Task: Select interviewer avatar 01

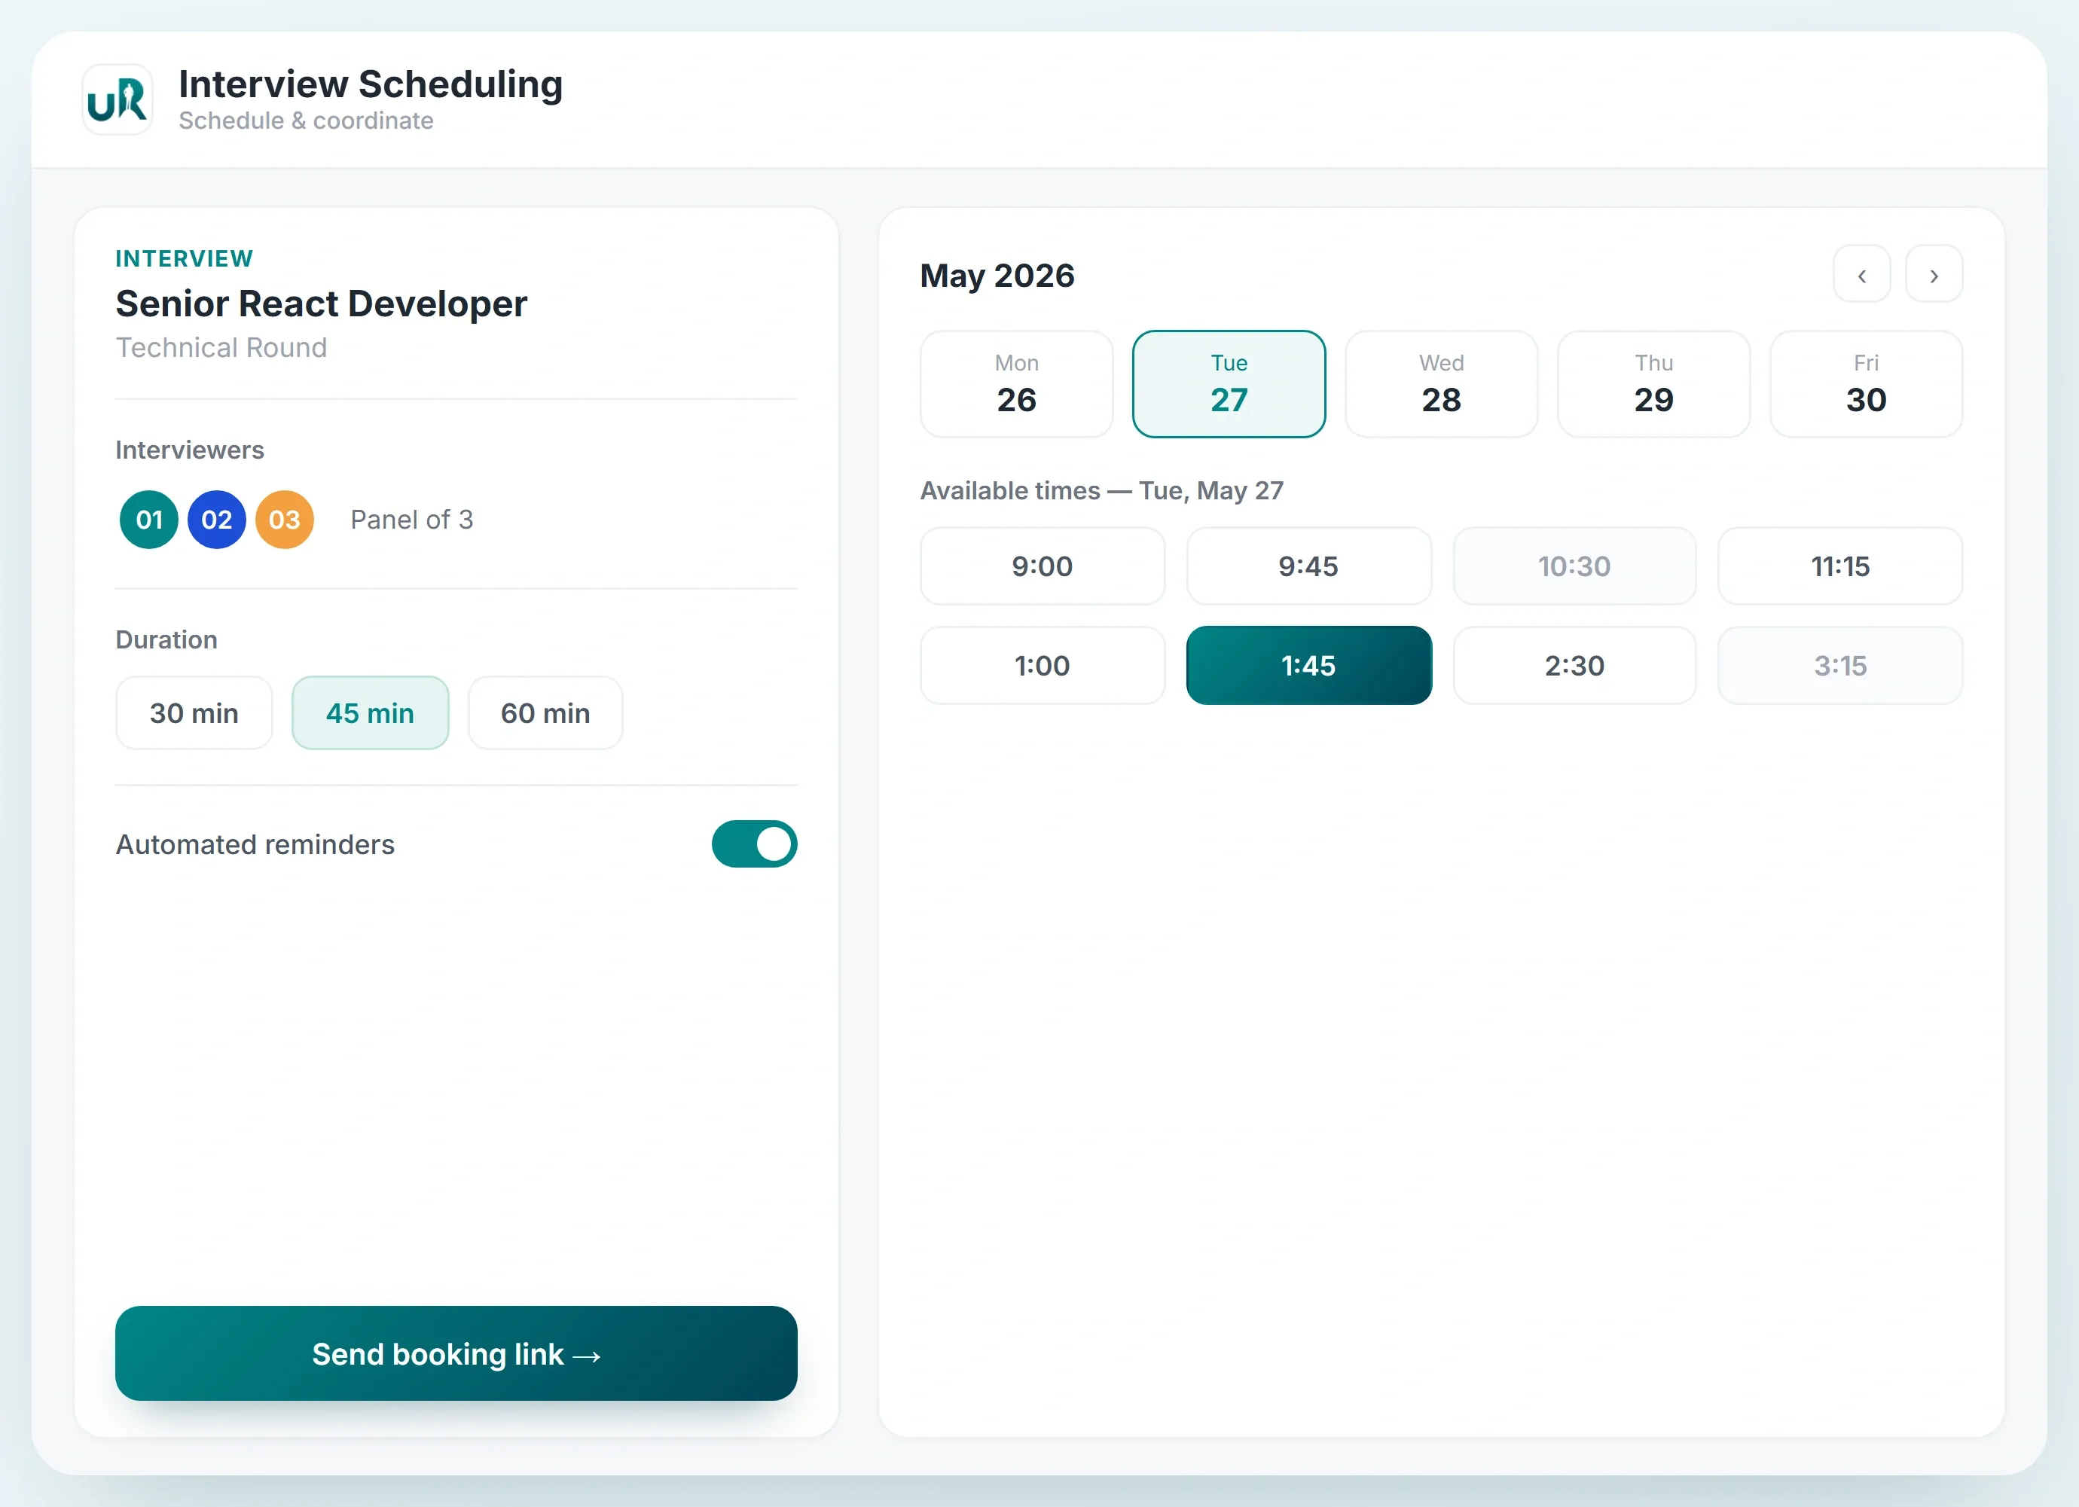Action: coord(149,520)
